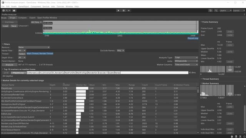Viewport: 246px width, 138px height.
Task: Click the frame time graph area
Action: (120, 27)
